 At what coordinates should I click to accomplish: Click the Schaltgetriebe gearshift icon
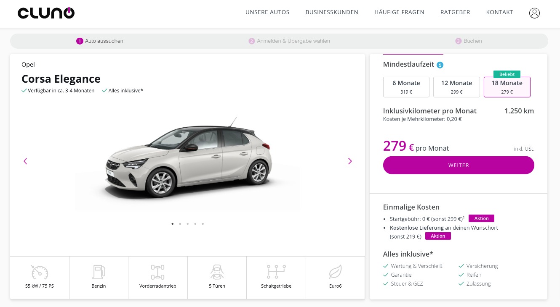(x=276, y=272)
